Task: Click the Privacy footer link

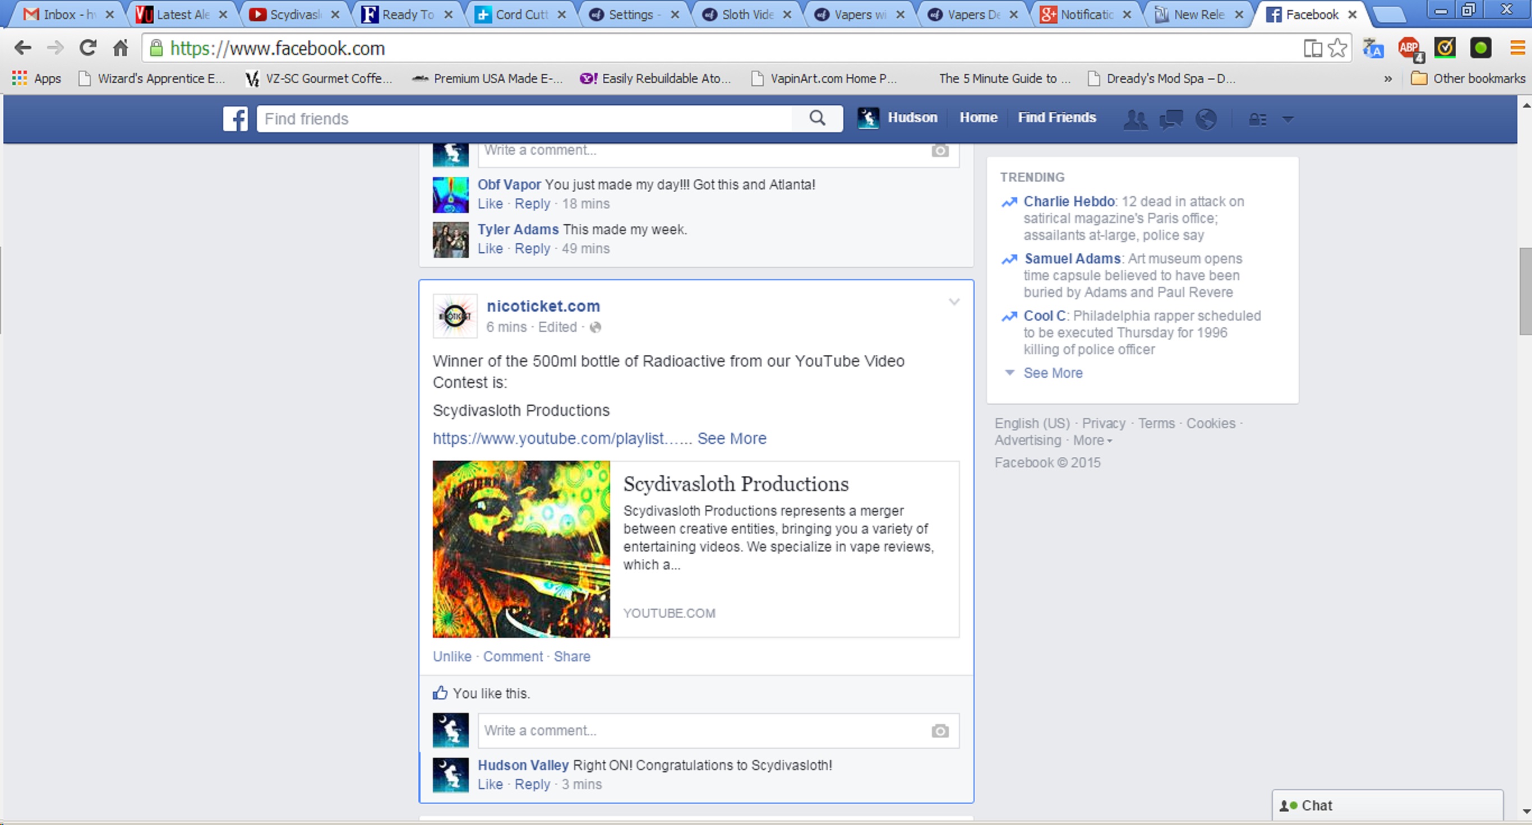Action: tap(1103, 423)
